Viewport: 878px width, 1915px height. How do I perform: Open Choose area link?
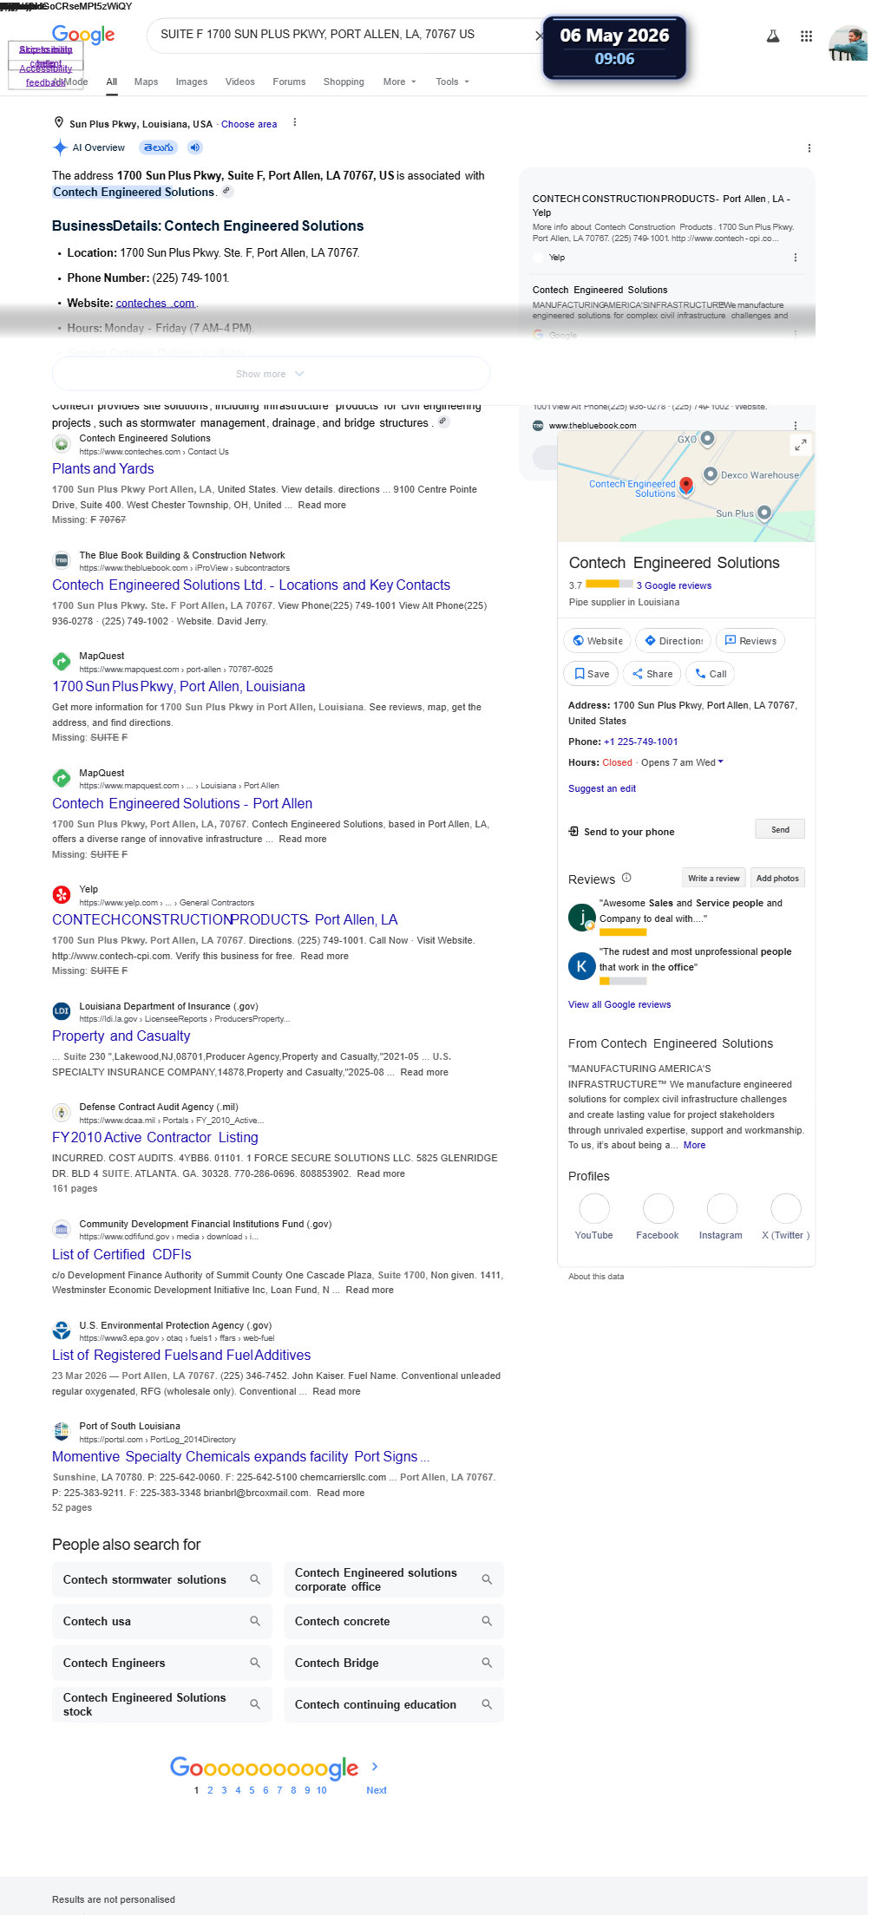tap(249, 124)
